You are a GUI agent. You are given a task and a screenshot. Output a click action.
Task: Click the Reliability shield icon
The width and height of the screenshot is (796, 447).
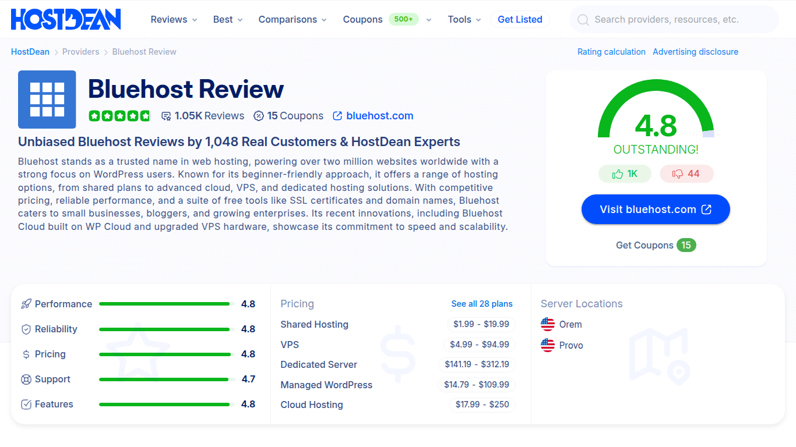coord(26,329)
